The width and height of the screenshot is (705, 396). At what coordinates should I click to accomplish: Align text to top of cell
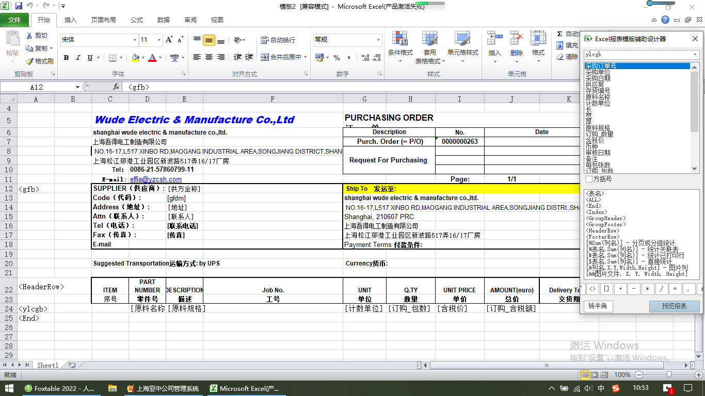(x=197, y=40)
